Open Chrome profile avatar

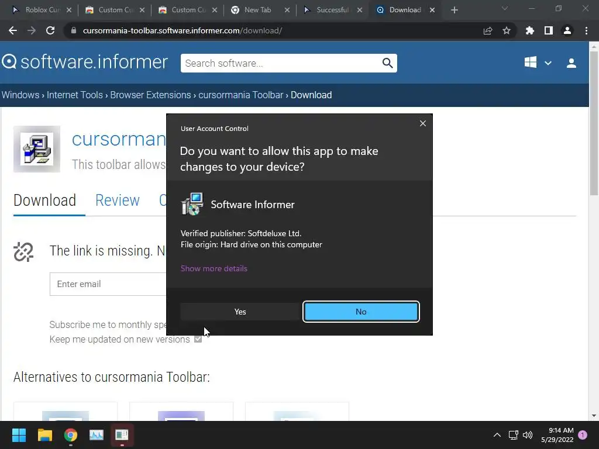[567, 30]
